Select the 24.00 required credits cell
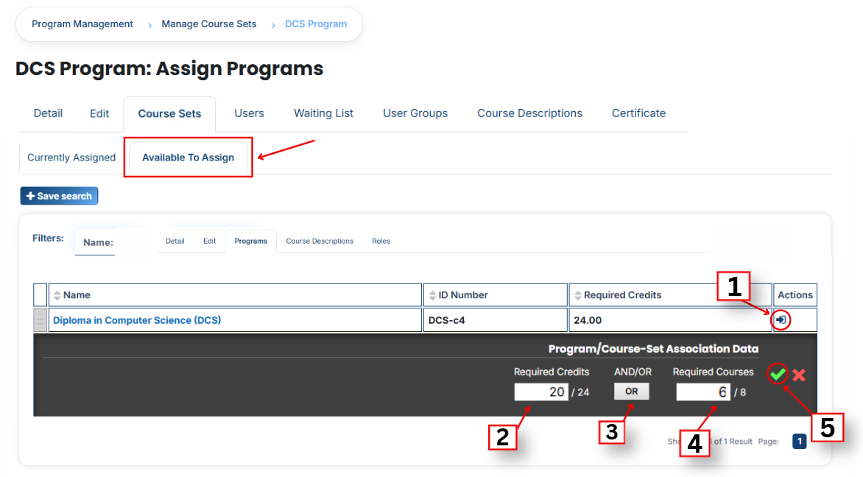 [670, 320]
